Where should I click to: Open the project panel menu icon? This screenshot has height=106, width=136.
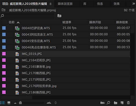(x=51, y=4)
